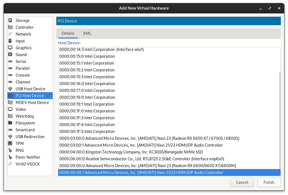Click the Video monitor icon
The height and width of the screenshot is (195, 288).
coord(10,109)
